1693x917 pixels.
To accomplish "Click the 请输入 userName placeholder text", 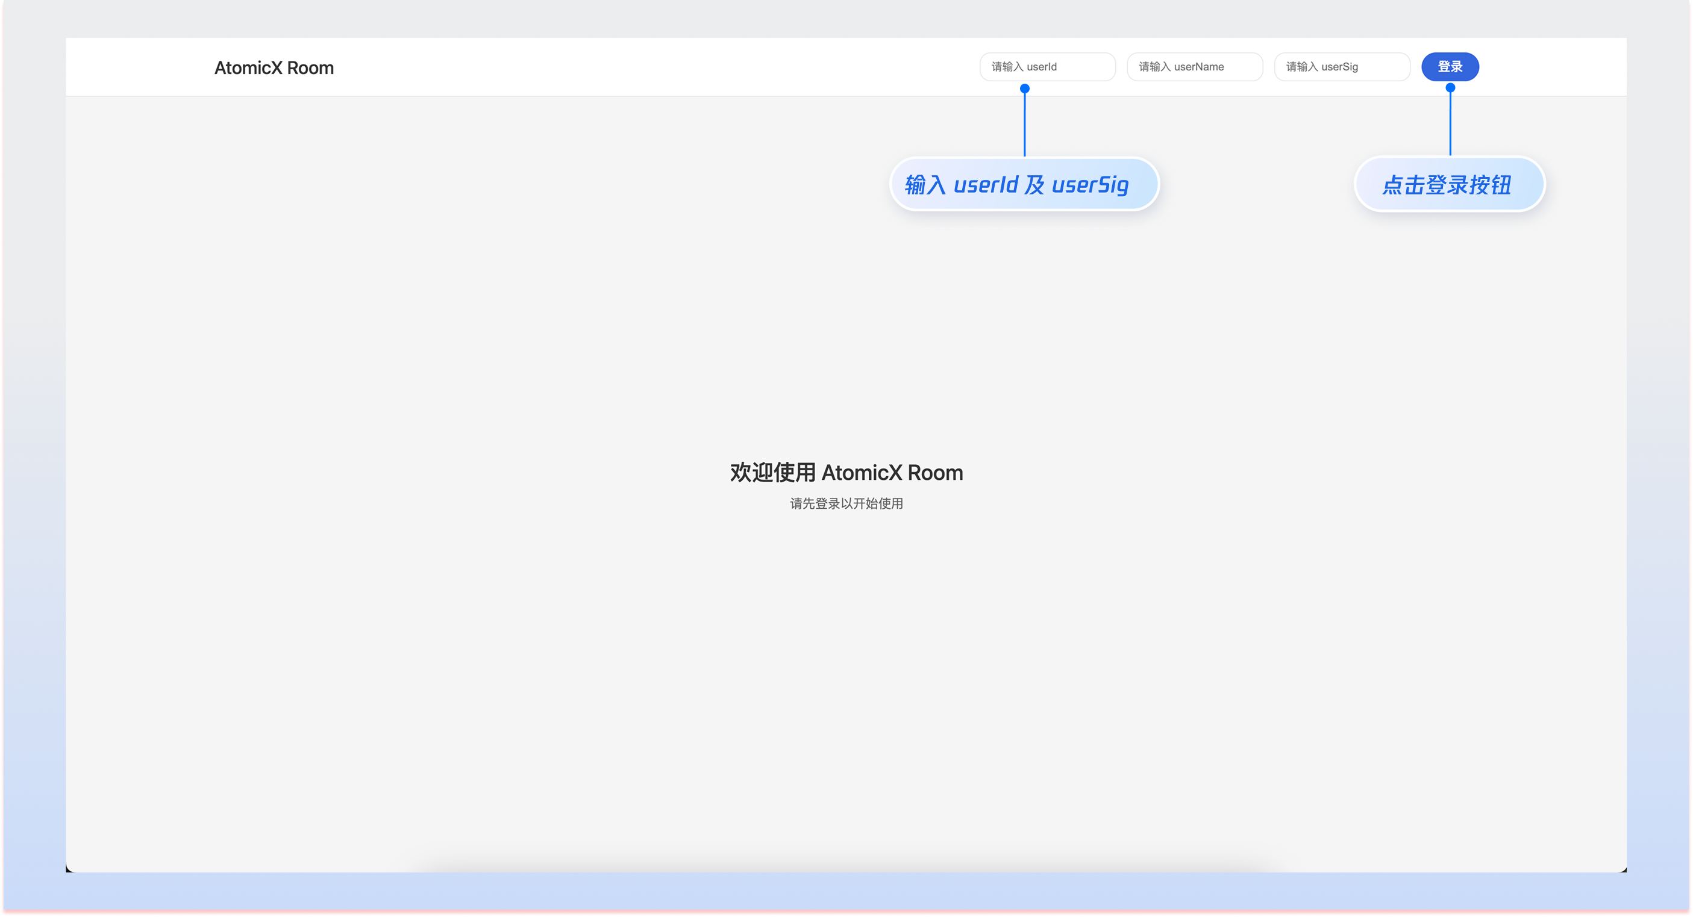I will pyautogui.click(x=1181, y=67).
